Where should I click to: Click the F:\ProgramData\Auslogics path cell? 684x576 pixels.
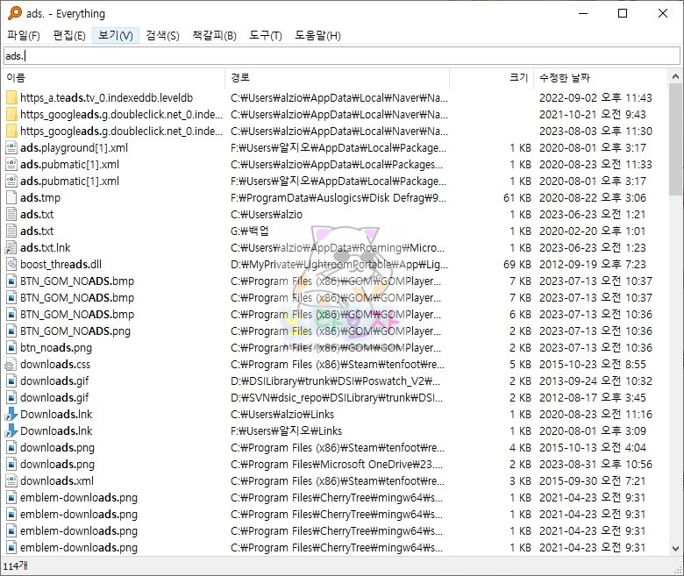[x=338, y=198]
